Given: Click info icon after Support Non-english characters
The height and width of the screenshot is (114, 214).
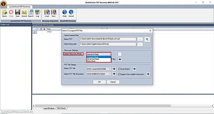Looking at the screenshot, I should pyautogui.click(x=148, y=74).
